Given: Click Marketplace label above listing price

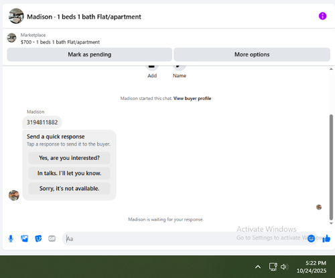Looking at the screenshot, I should pos(33,35).
